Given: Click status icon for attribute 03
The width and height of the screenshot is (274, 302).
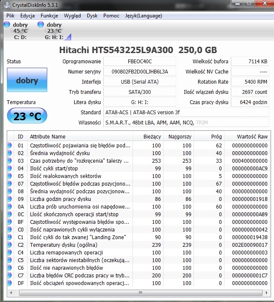Looking at the screenshot, I should click(10, 161).
